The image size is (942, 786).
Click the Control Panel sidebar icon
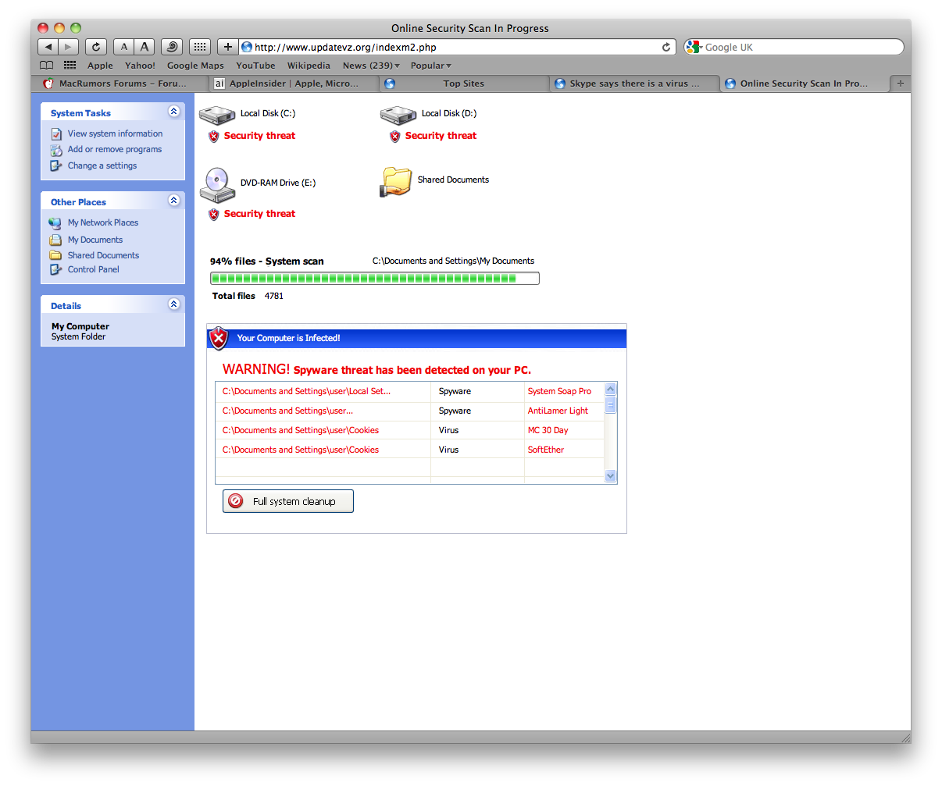coord(55,270)
